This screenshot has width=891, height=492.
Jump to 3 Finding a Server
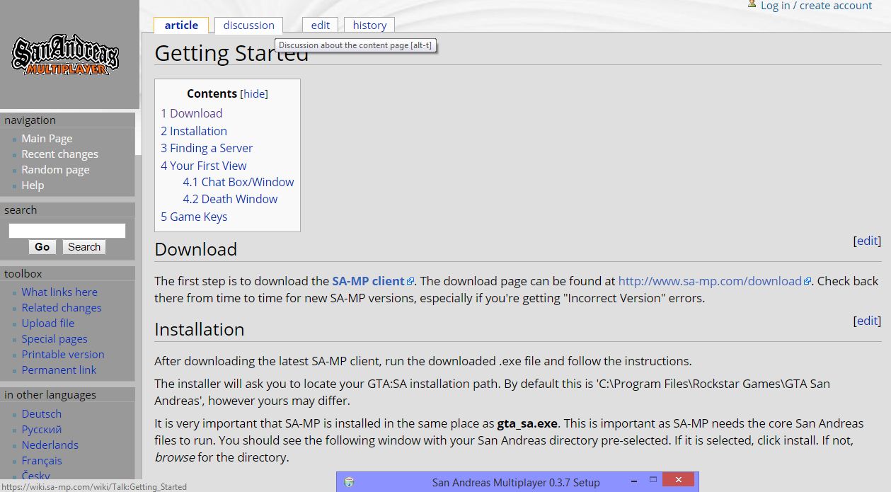(207, 148)
